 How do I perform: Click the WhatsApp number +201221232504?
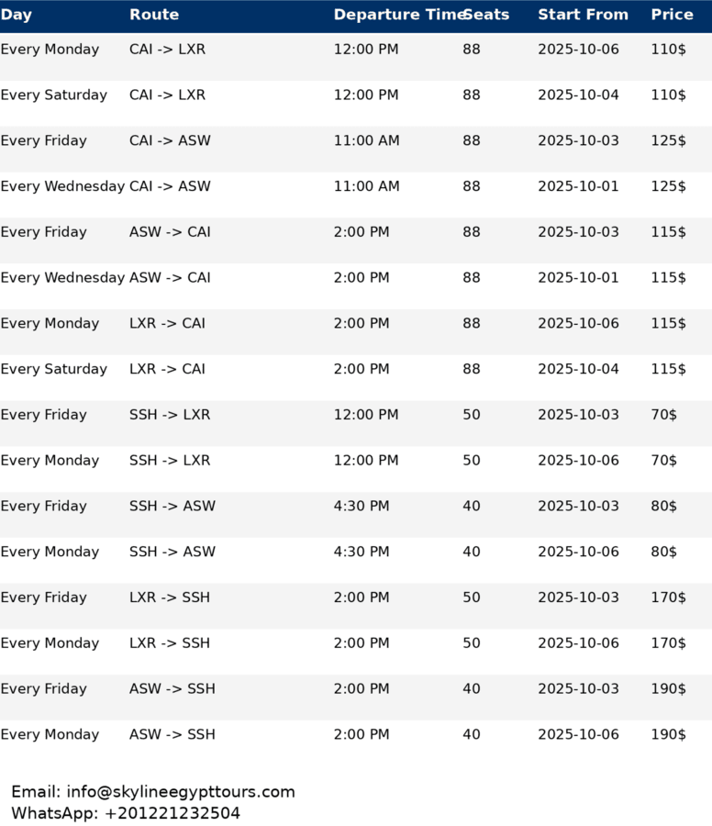[x=172, y=814]
